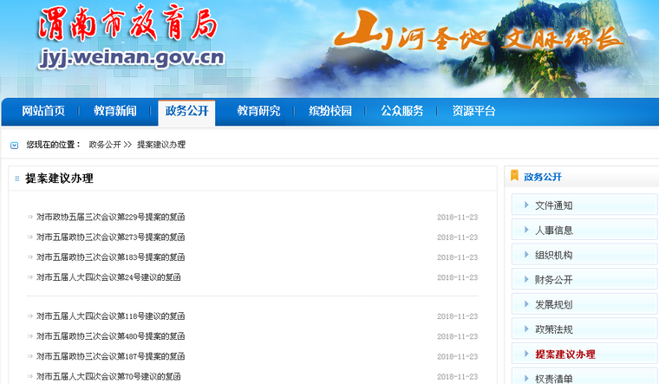Click the chevron bullet before 第183号提案 row
This screenshot has height=384, width=659.
click(29, 257)
